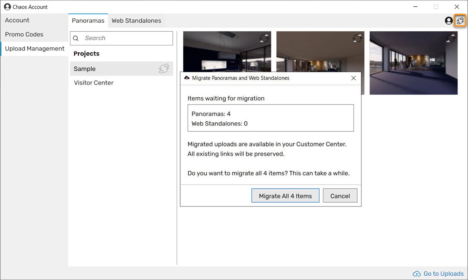Switch to the Panoramas tab
The width and height of the screenshot is (468, 280).
pyautogui.click(x=88, y=21)
